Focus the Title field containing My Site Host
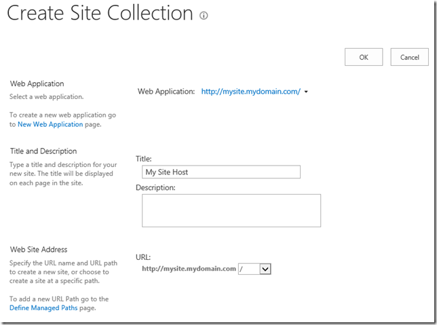The height and width of the screenshot is (325, 437). 221,172
